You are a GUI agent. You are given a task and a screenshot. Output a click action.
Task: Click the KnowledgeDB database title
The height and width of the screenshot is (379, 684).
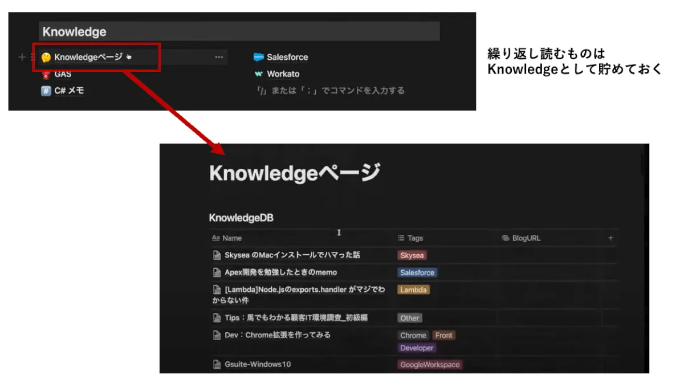coord(241,218)
